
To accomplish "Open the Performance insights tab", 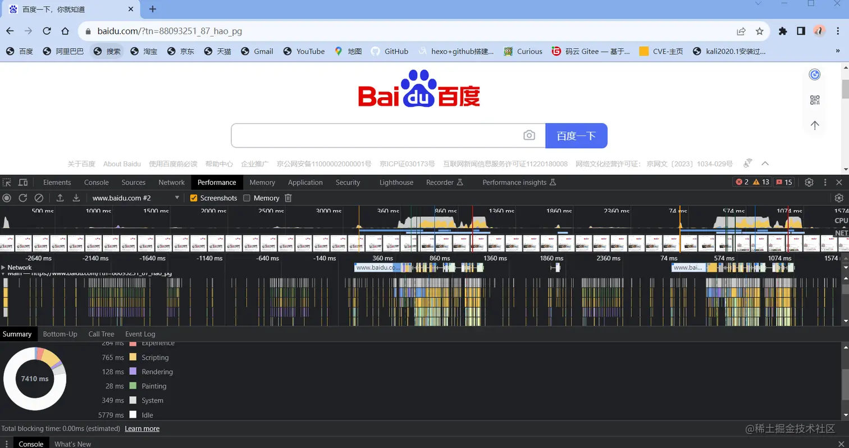I will (519, 182).
